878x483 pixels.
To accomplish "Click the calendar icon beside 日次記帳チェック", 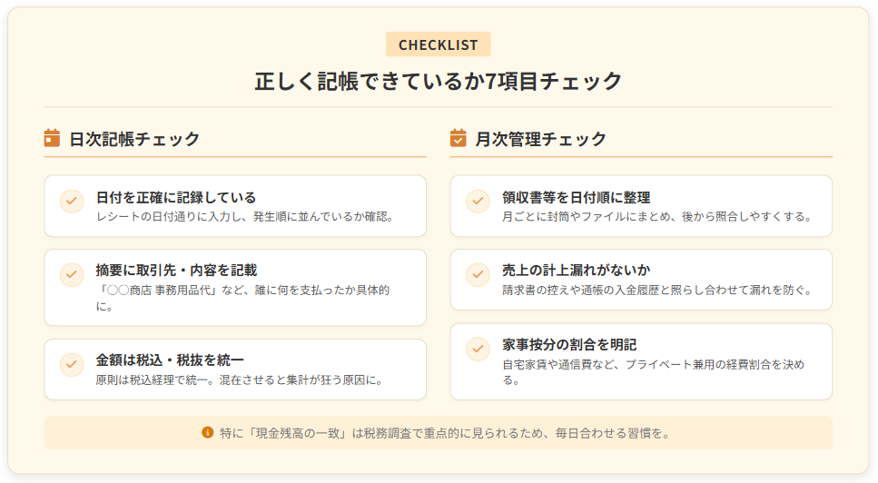I will [52, 138].
